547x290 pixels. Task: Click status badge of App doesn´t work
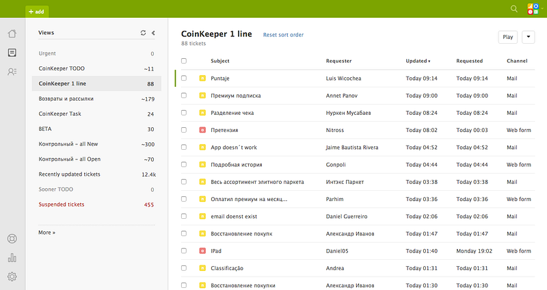[202, 147]
